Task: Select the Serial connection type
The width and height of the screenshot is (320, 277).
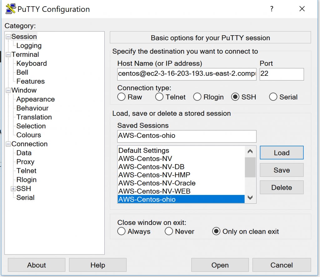Action: click(x=273, y=97)
